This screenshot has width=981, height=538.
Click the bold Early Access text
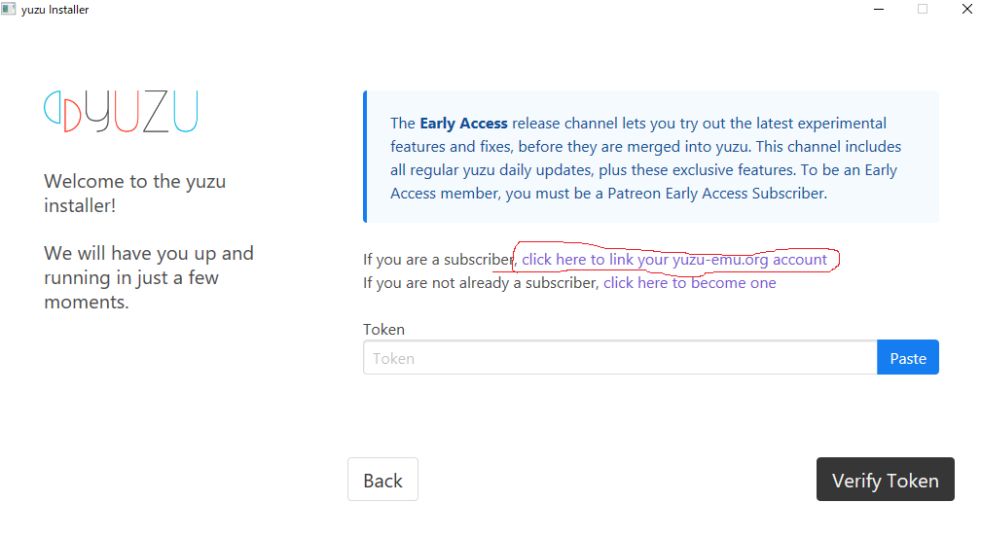[463, 124]
